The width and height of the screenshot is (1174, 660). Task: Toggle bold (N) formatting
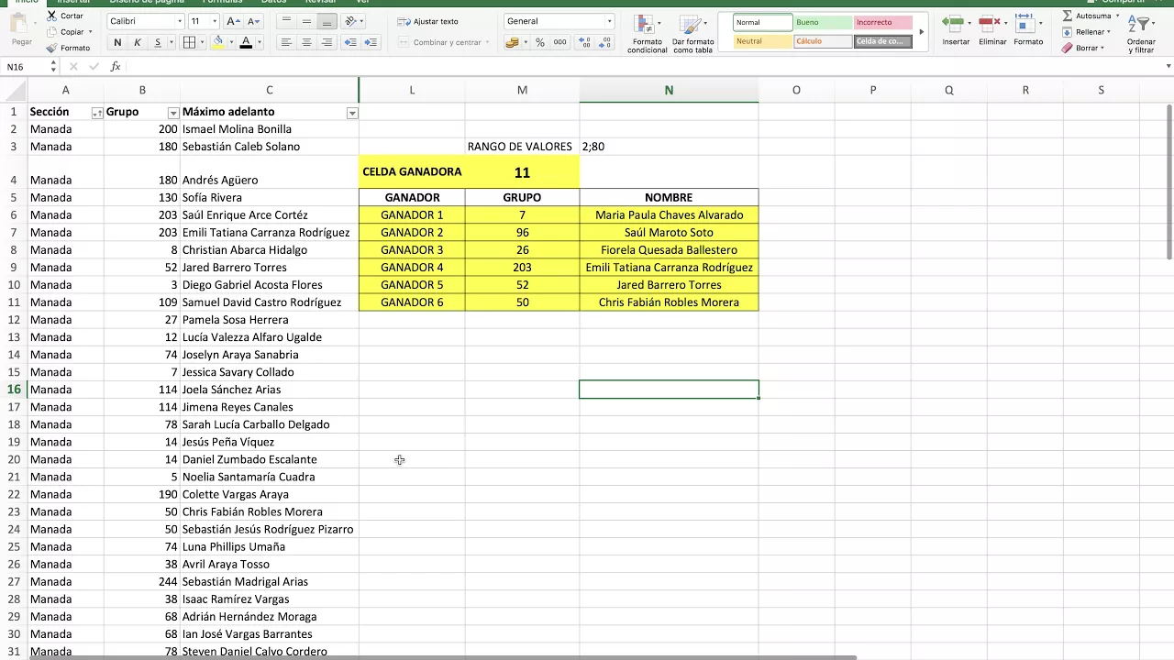pyautogui.click(x=117, y=42)
